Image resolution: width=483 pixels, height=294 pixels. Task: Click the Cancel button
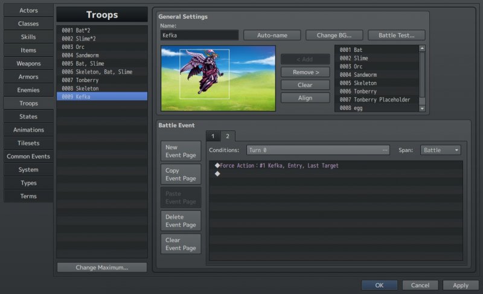420,285
